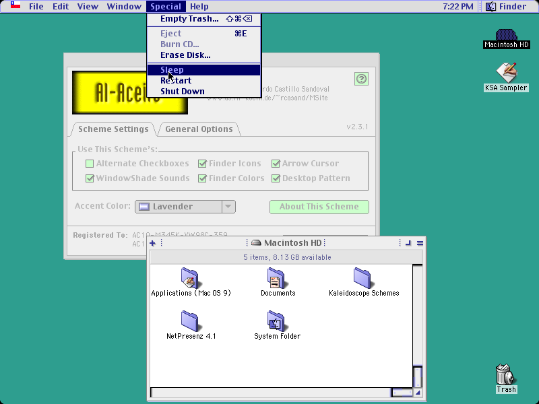The width and height of the screenshot is (539, 404).
Task: Click the '5 items, 8.13 GB available' status text
Action: 287,257
